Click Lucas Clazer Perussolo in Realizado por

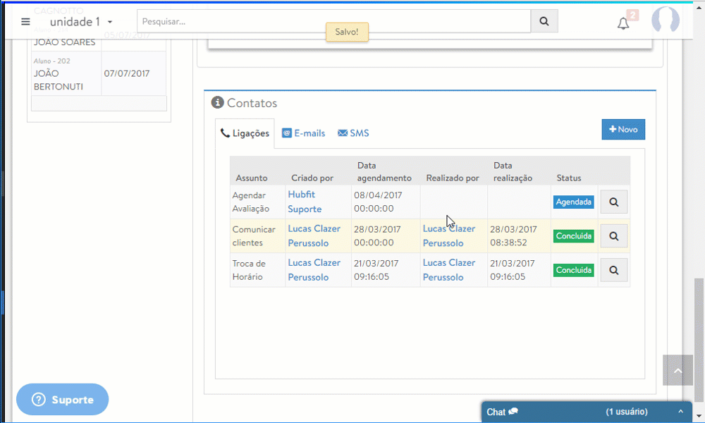click(449, 236)
